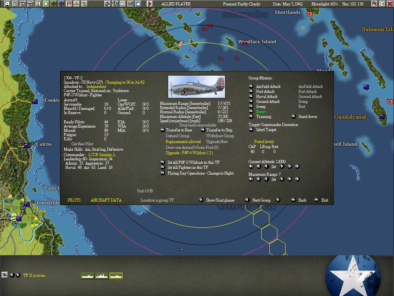Increase Maximum Range by largest step
This screenshot has height=296, width=394.
[x=297, y=179]
